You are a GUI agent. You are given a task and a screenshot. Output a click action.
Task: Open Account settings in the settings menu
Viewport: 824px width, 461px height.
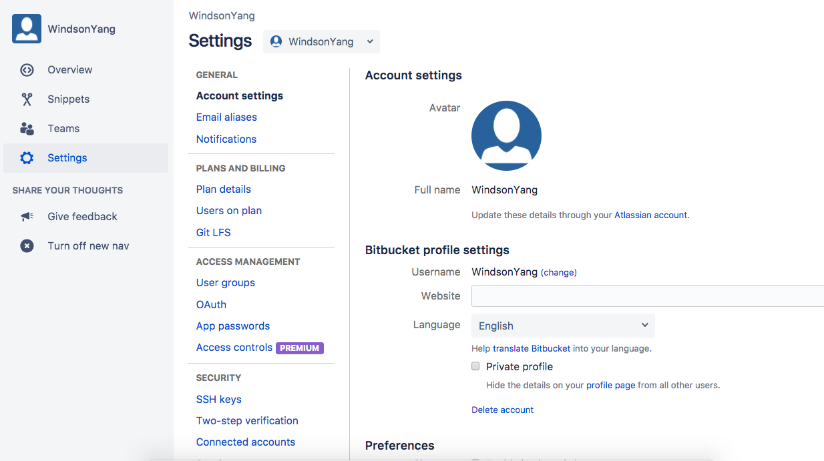pyautogui.click(x=240, y=96)
